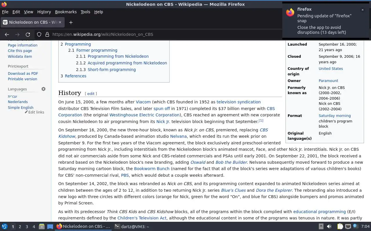The height and width of the screenshot is (231, 371).
Task: Open the Oswald link
Action: tap(198, 162)
